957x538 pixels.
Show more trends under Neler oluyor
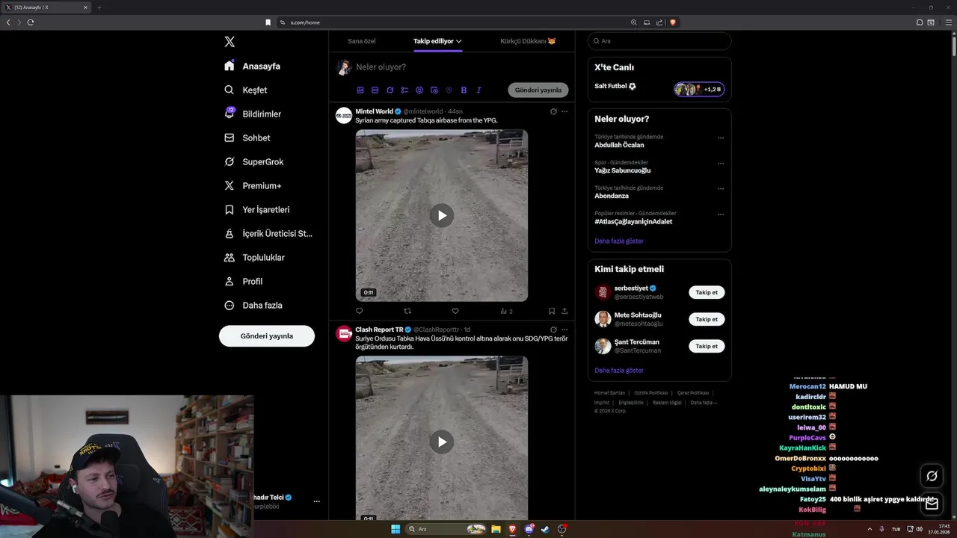(x=619, y=241)
